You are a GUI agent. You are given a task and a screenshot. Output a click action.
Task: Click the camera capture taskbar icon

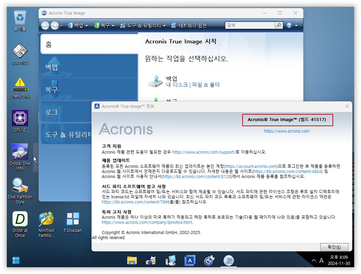pyautogui.click(x=151, y=260)
